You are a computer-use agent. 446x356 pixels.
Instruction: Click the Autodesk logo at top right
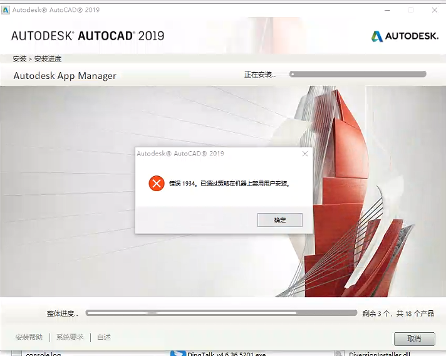405,36
